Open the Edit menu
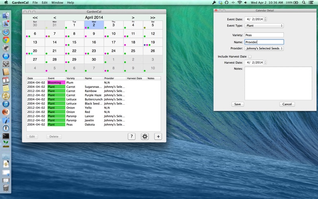This screenshot has height=199, width=318. click(45, 2)
